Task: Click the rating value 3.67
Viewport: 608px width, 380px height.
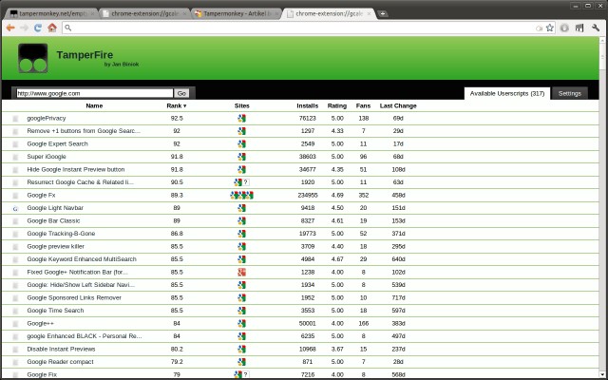Action: pos(337,349)
